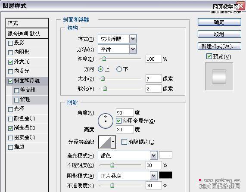Click the 大小 size slider handle
This screenshot has width=246, height=192.
(x=103, y=78)
